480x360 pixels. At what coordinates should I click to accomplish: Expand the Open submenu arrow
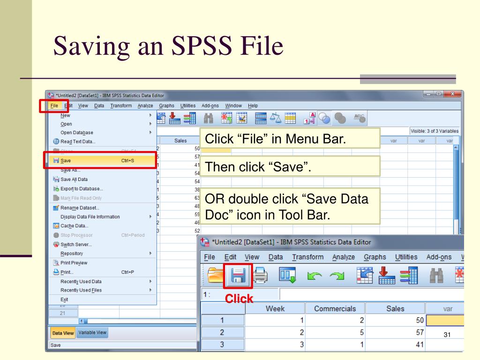click(x=150, y=124)
